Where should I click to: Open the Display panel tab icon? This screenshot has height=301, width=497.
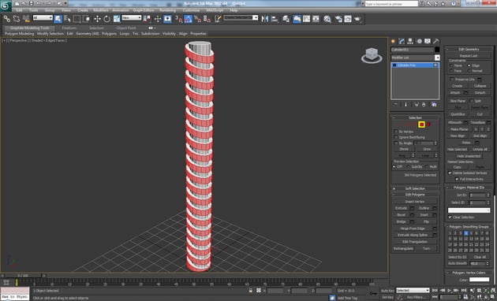pyautogui.click(x=428, y=41)
